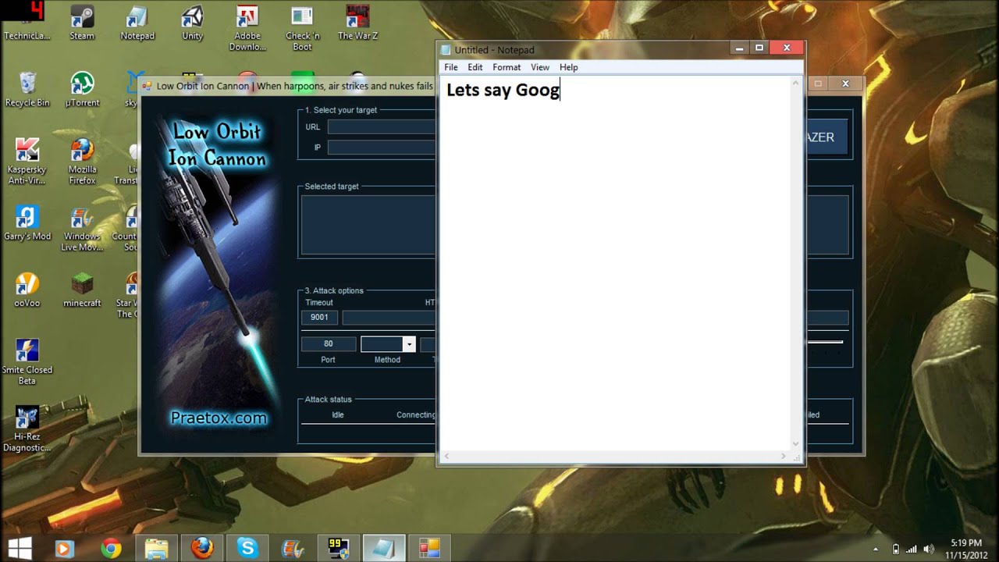Open the media player taskbar icon
Image resolution: width=999 pixels, height=562 pixels.
tap(65, 548)
